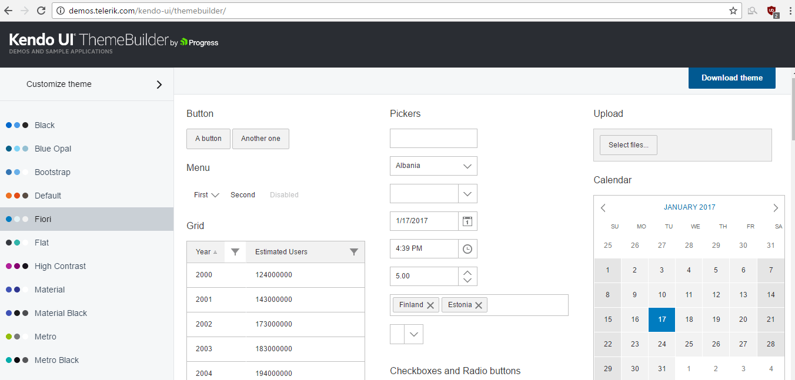Image resolution: width=795 pixels, height=380 pixels.
Task: Click the 'A button' button
Action: coord(208,139)
